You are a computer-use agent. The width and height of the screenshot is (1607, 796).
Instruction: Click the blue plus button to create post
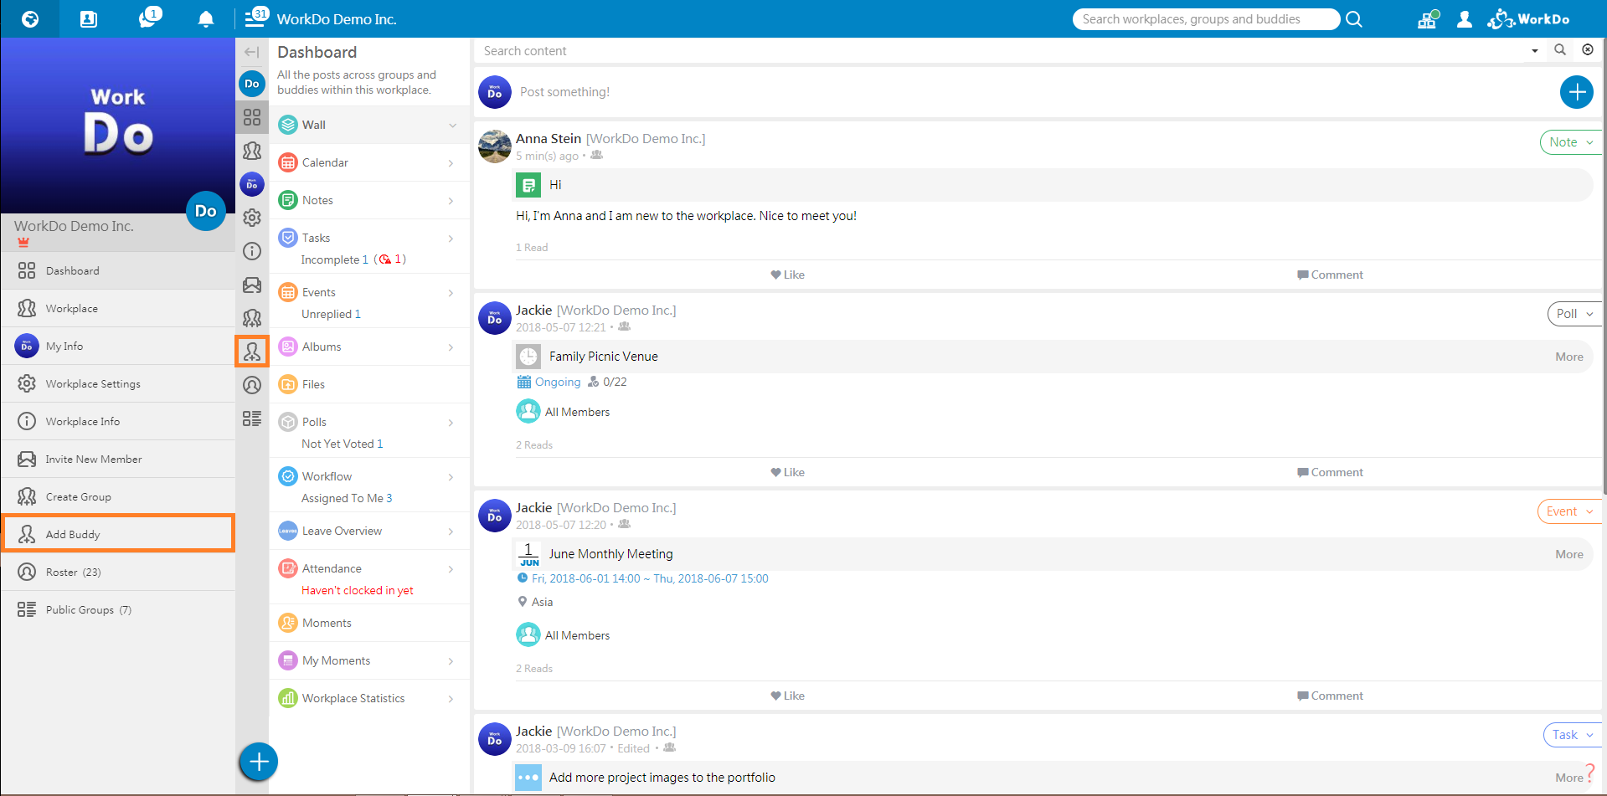1577,92
